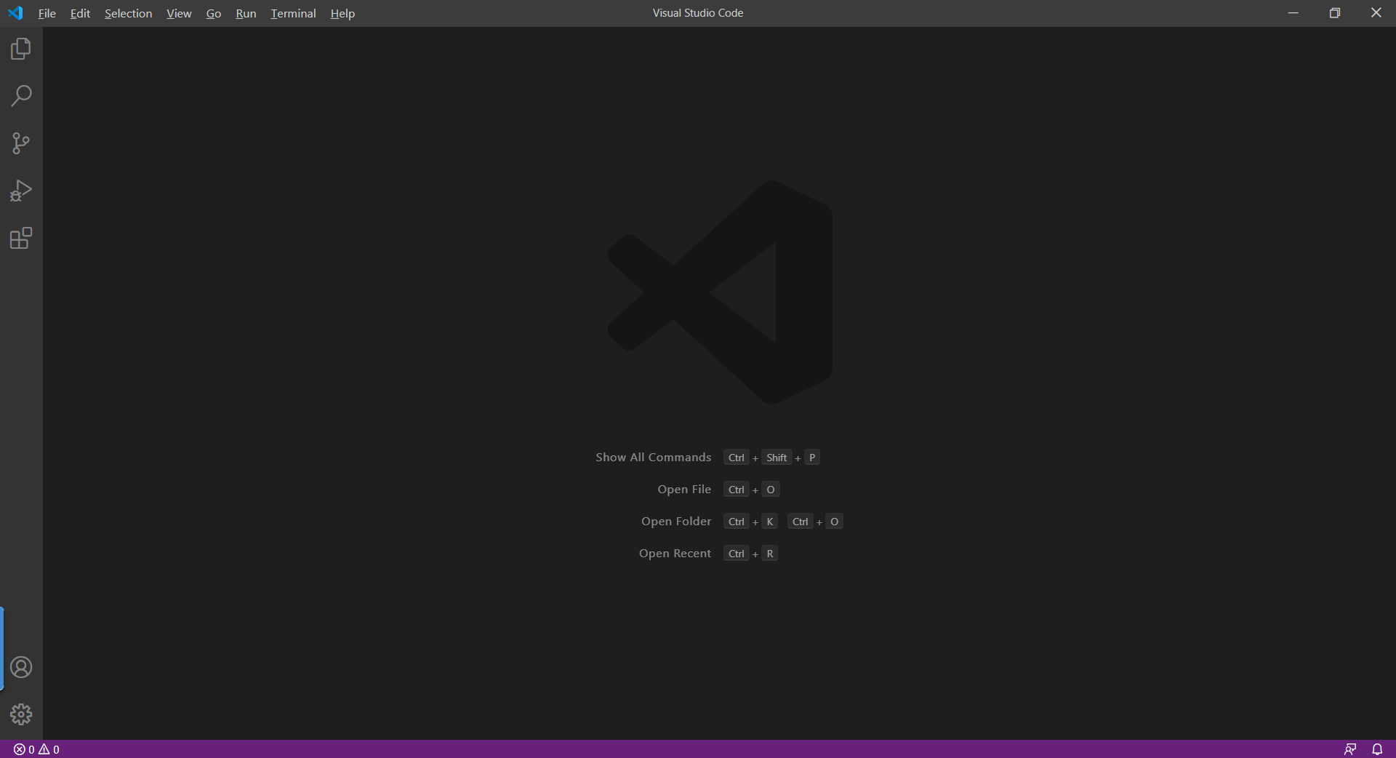The image size is (1396, 758).
Task: Click the Shift key hint
Action: [x=777, y=458]
